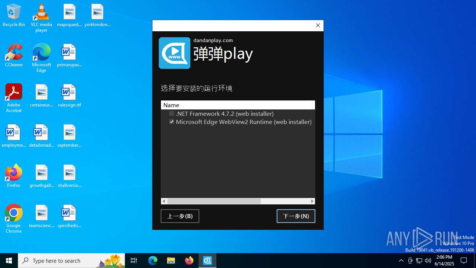476x268 pixels.
Task: Select the september image file icon
Action: click(x=70, y=136)
